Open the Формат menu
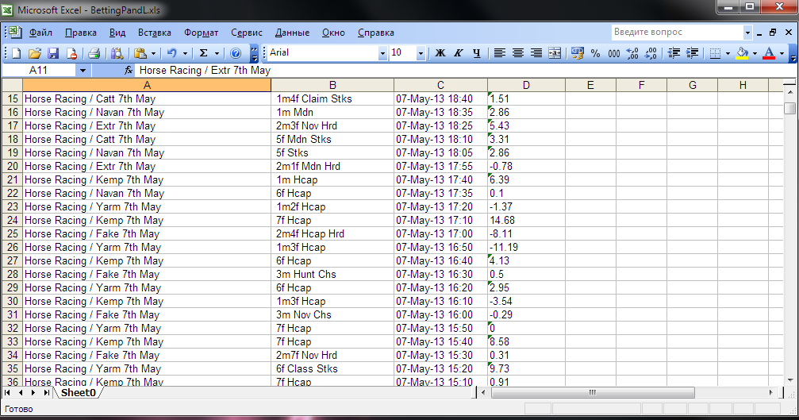 (x=202, y=33)
